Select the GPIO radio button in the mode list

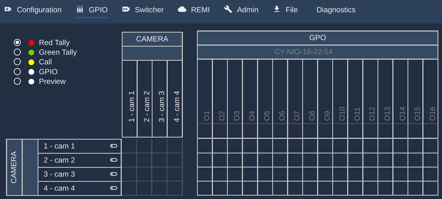click(x=17, y=72)
